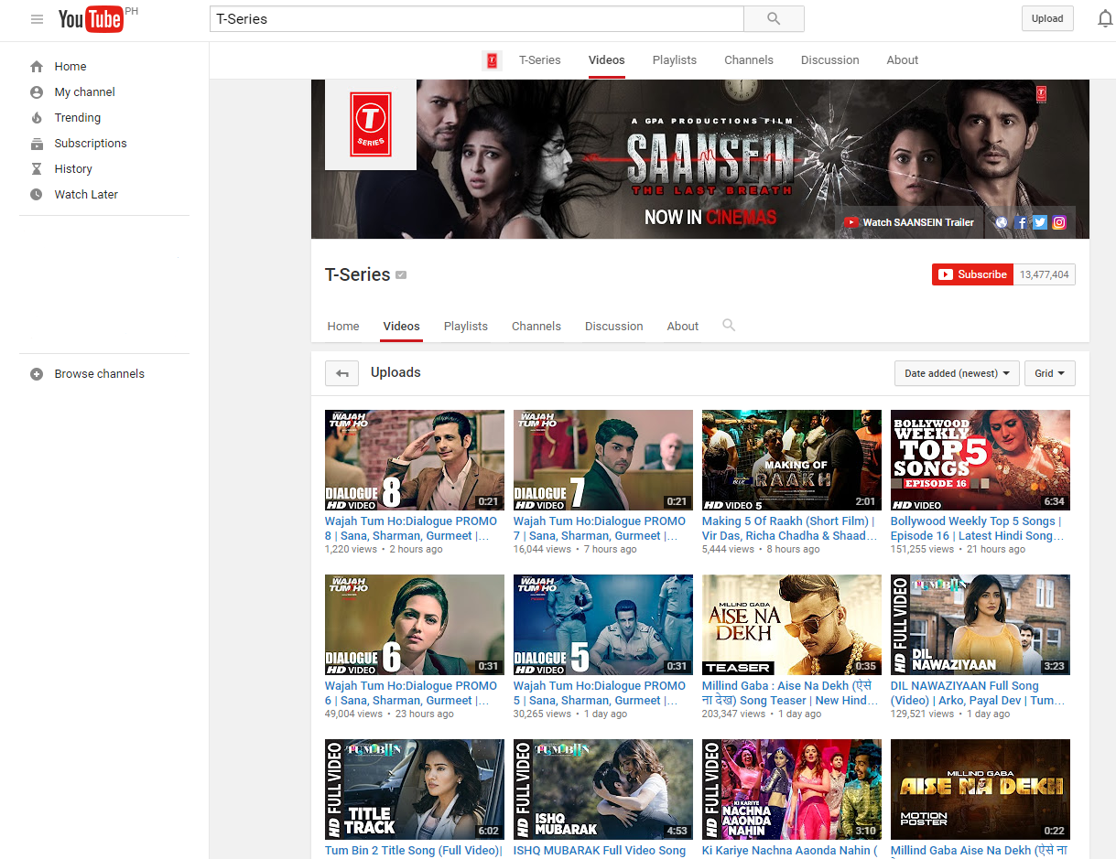Click Watch SAANSEIN Trailer link
This screenshot has width=1116, height=859.
point(909,222)
